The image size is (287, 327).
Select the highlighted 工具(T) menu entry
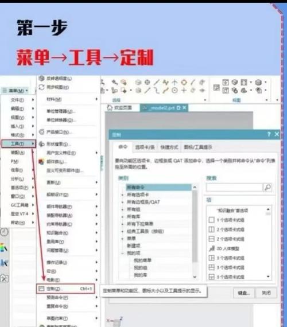(18, 143)
